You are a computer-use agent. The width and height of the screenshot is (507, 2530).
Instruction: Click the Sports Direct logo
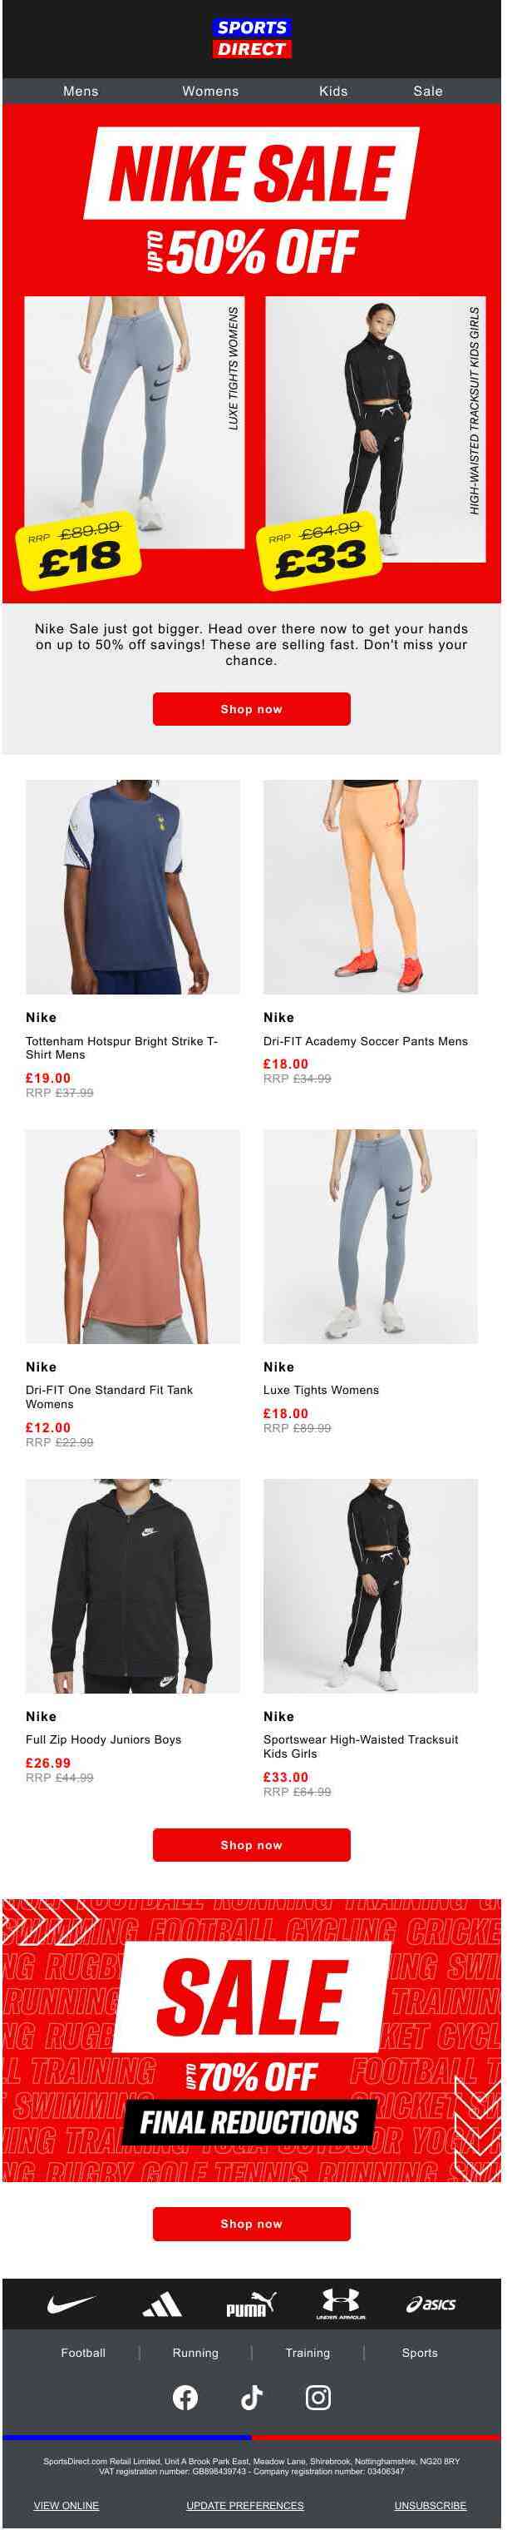252,38
